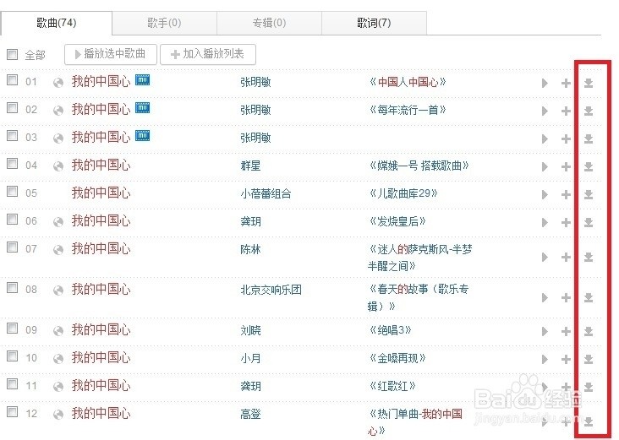The image size is (619, 440).
Task: Play song 09 绝唱3
Action: 545,331
